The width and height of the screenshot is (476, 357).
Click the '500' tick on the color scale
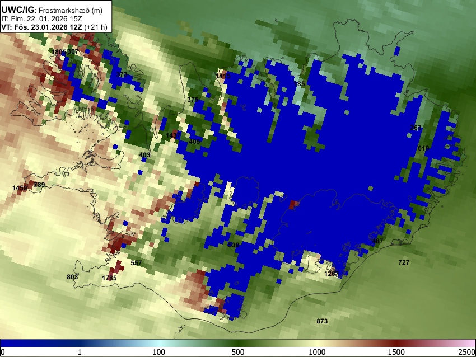pyautogui.click(x=237, y=352)
